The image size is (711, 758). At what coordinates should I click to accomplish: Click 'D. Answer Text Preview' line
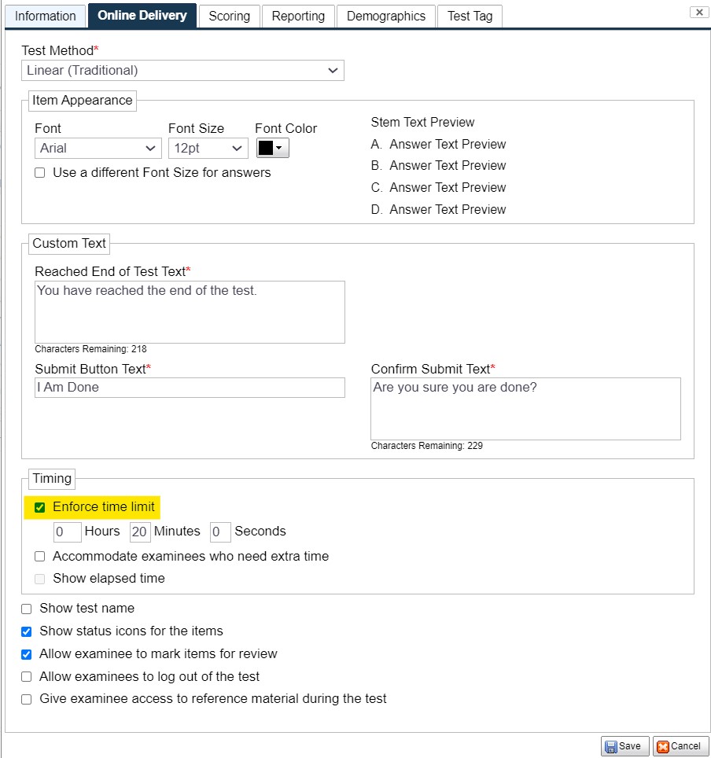pos(438,209)
